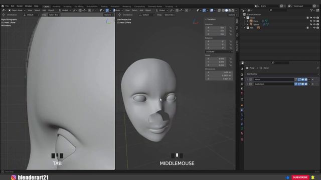This screenshot has height=180, width=321.
Task: Click the outliner search field
Action: click(278, 10)
